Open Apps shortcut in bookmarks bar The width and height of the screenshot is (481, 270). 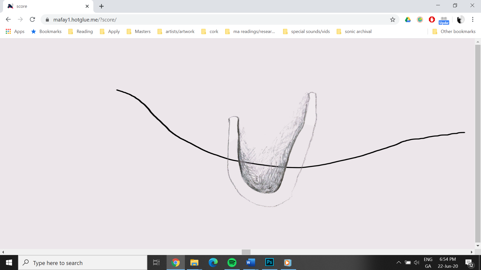(15, 31)
